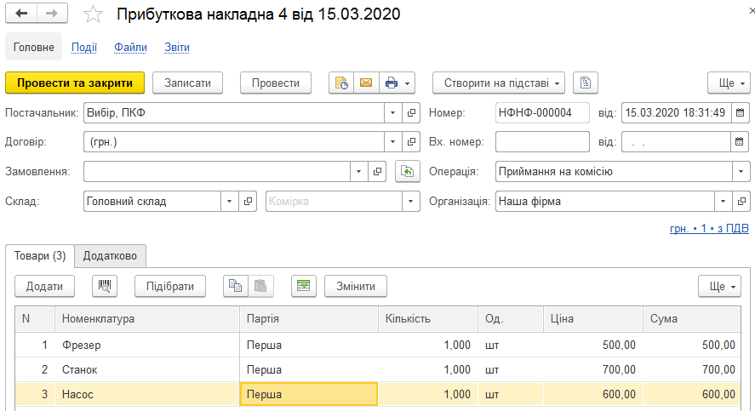Click the envelope email icon
Image resolution: width=755 pixels, height=411 pixels.
tap(366, 83)
